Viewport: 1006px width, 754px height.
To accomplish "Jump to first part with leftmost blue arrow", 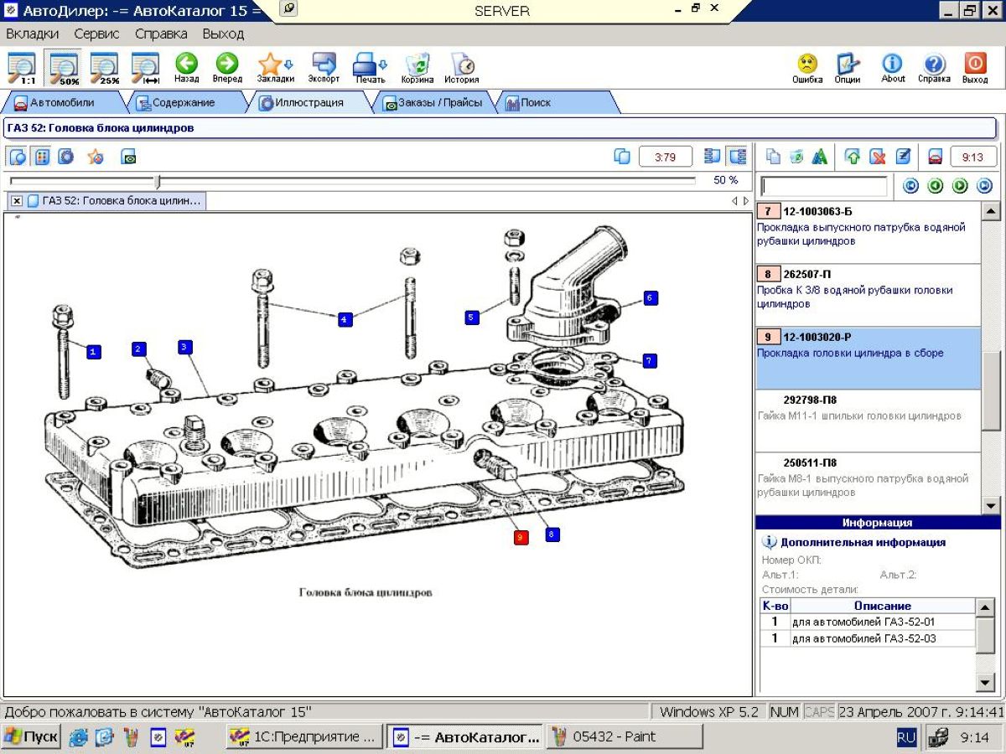I will (x=911, y=186).
